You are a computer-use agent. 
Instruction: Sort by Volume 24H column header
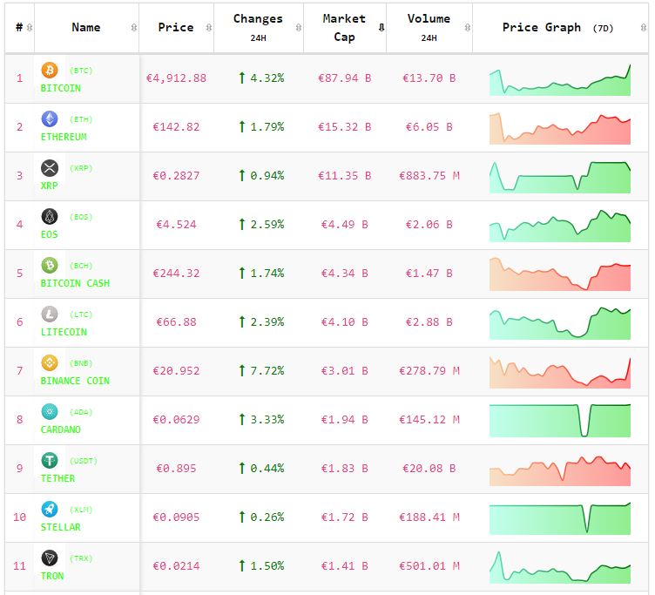tap(429, 27)
